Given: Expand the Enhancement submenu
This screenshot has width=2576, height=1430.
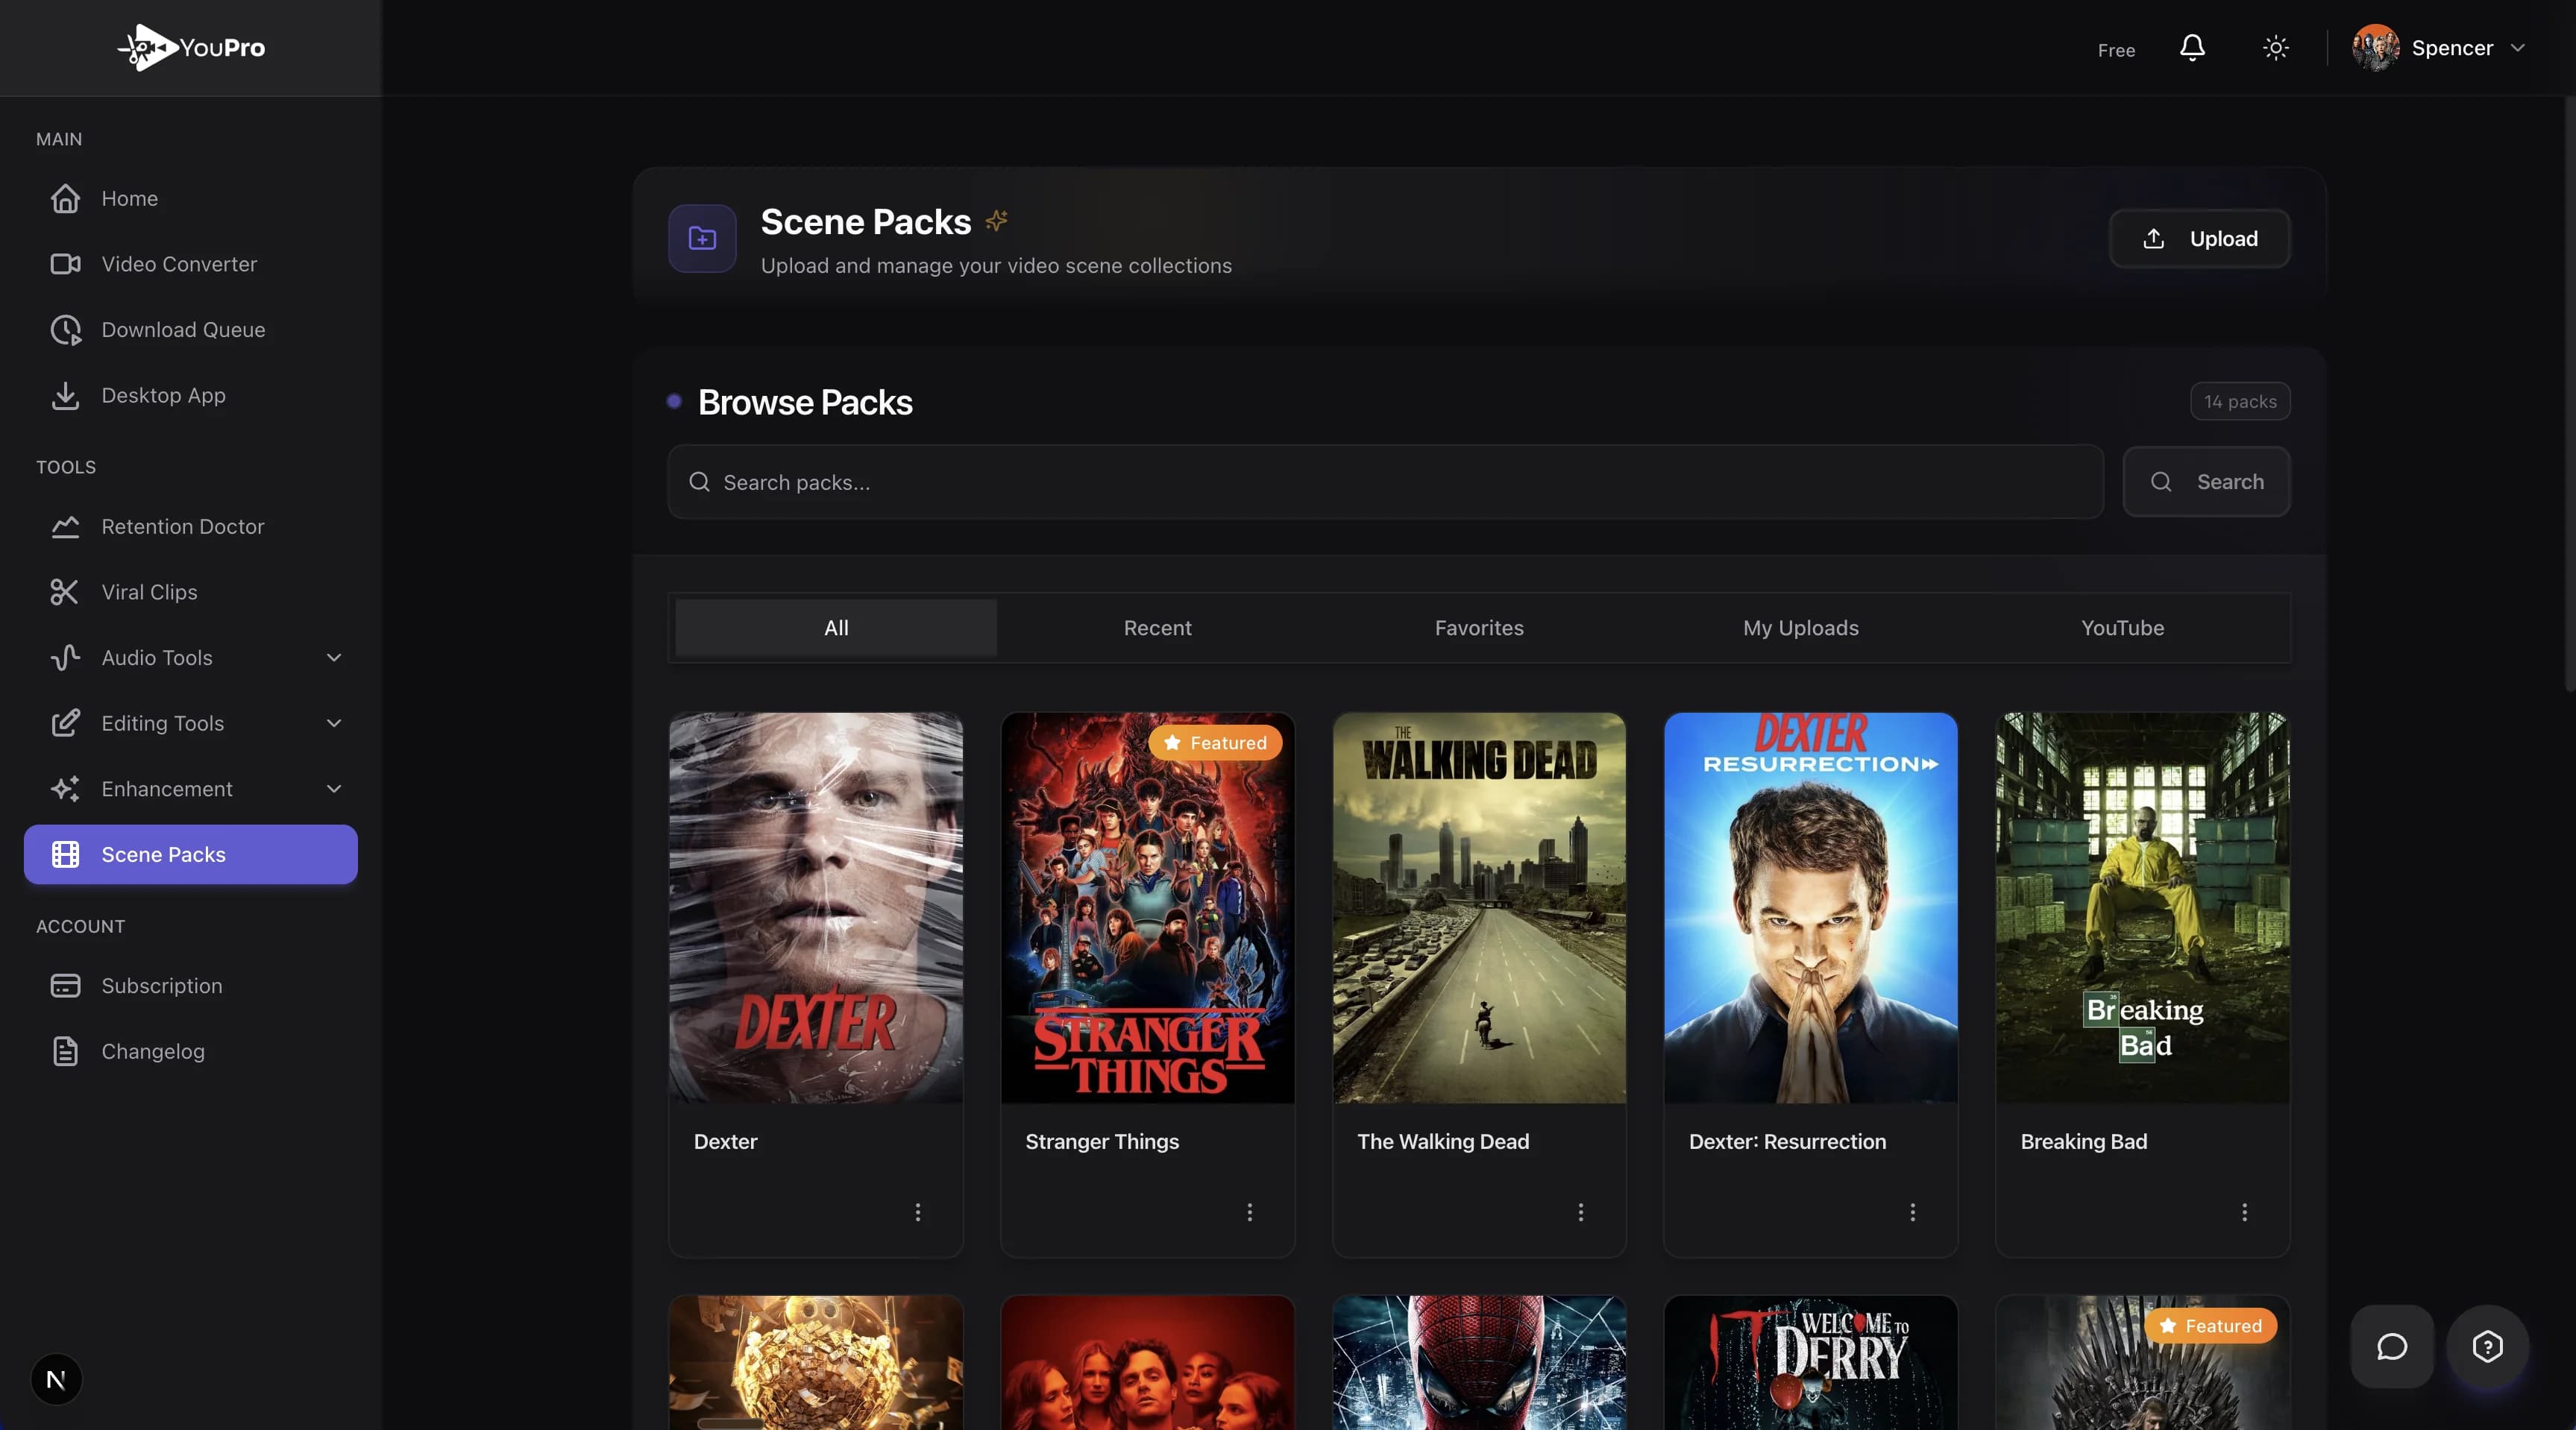Looking at the screenshot, I should pos(334,789).
